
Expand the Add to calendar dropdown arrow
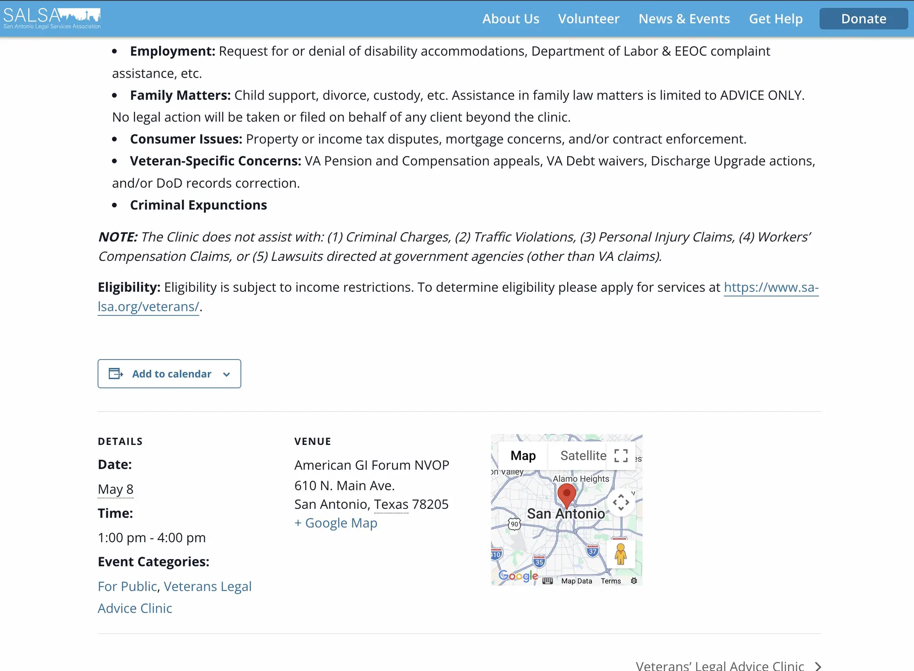[226, 374]
